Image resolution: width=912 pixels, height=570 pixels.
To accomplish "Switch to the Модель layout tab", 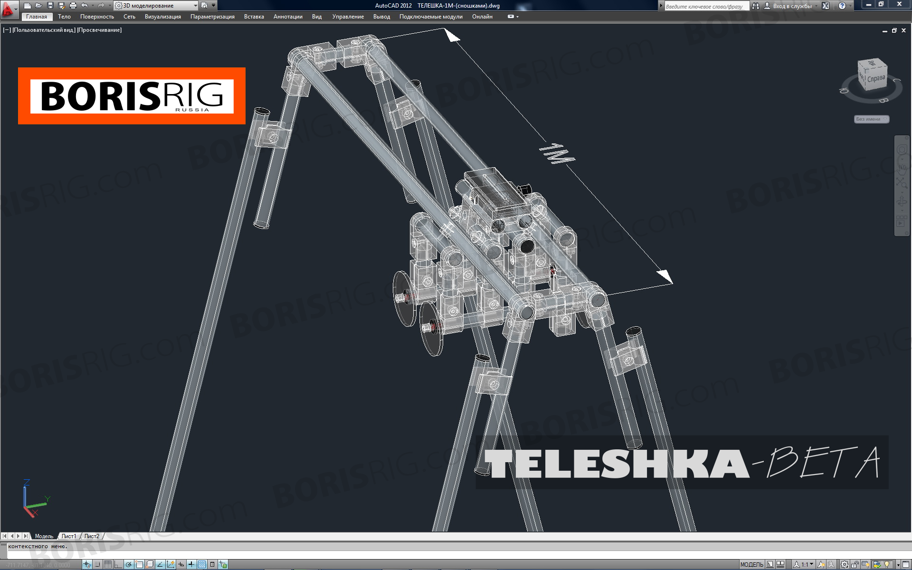I will point(44,536).
